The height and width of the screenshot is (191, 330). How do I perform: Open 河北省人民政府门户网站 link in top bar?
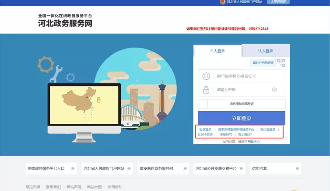tap(244, 2)
